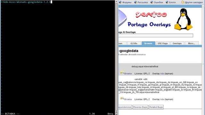205x115 pixels.
Task: Click the terminal scrollbar up arrow
Action: (x=116, y=2)
